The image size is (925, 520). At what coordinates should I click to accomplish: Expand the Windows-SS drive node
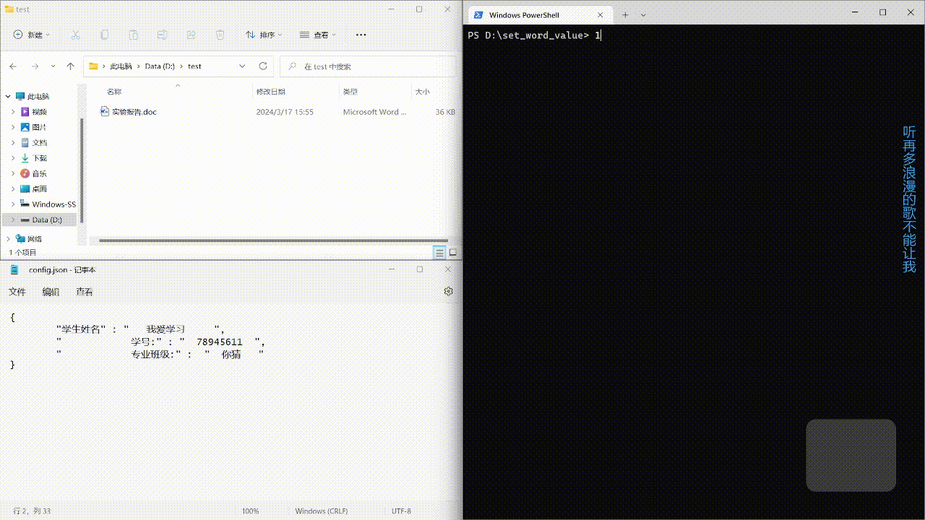[x=13, y=204]
